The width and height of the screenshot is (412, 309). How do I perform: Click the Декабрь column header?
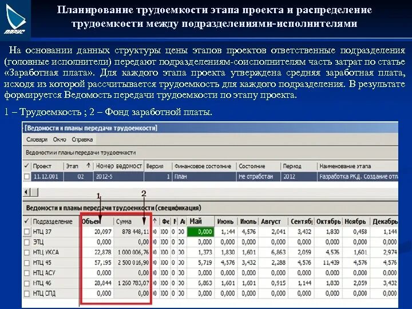click(384, 221)
